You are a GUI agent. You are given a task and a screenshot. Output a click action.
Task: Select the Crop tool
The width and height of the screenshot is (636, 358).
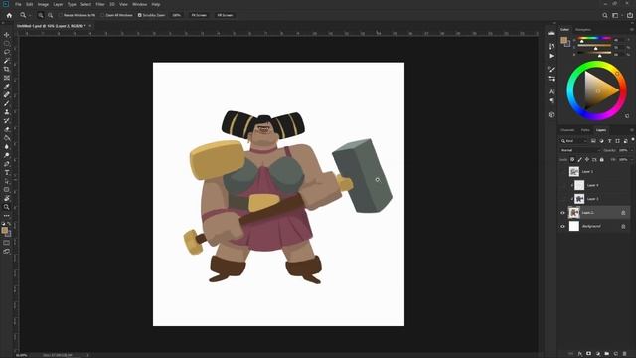pos(7,69)
